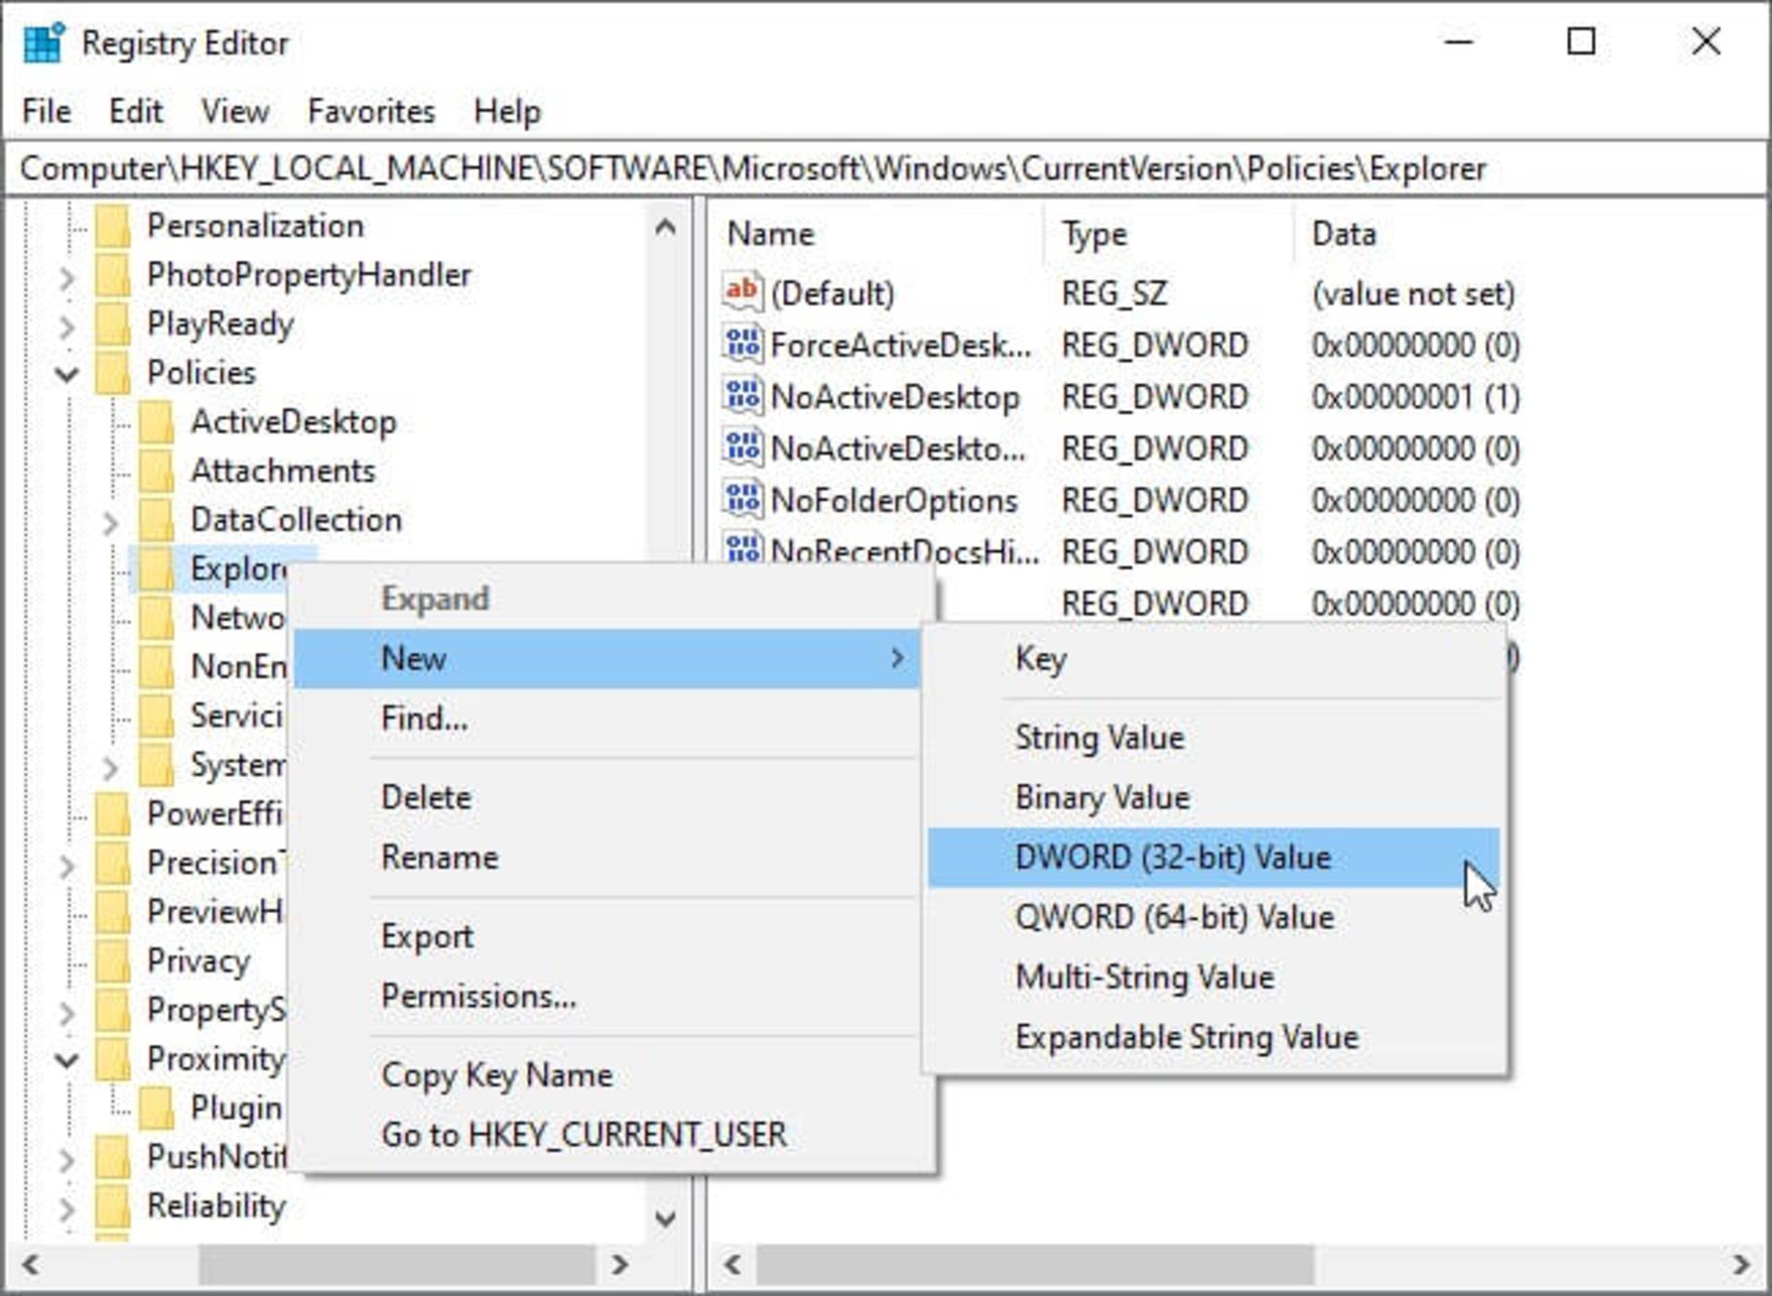The image size is (1772, 1296).
Task: Select QWORD (64-bit) Value
Action: tap(1214, 918)
